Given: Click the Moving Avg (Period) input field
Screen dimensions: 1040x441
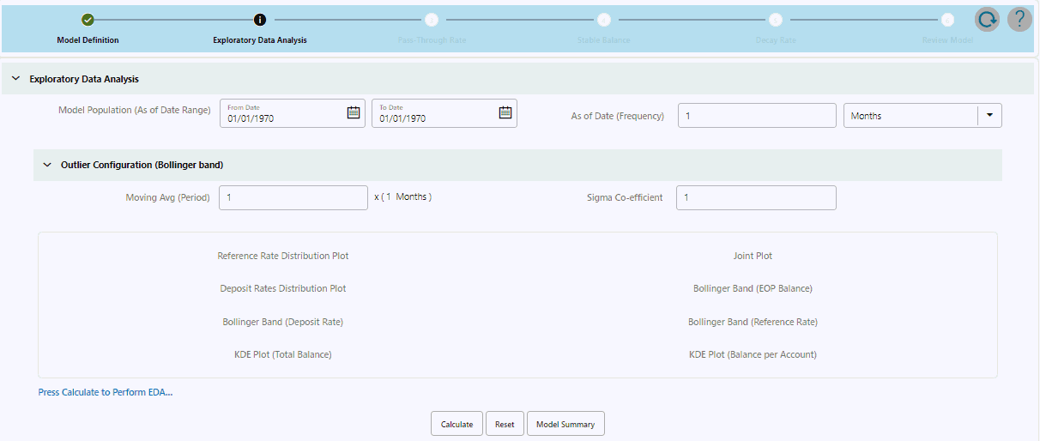Looking at the screenshot, I should (x=293, y=198).
